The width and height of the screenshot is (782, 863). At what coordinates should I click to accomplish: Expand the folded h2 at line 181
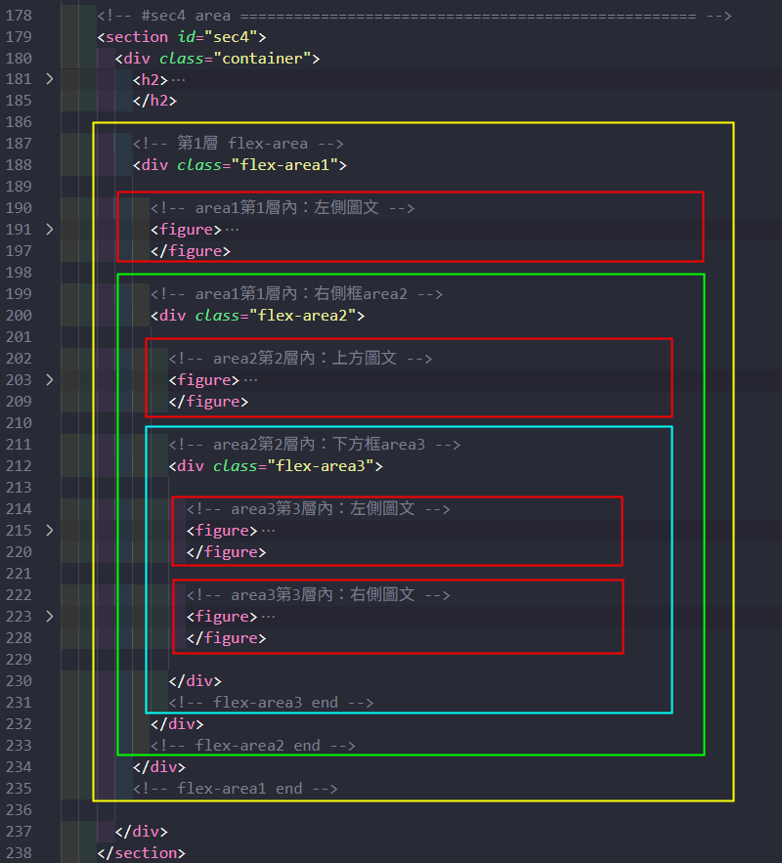coord(49,79)
